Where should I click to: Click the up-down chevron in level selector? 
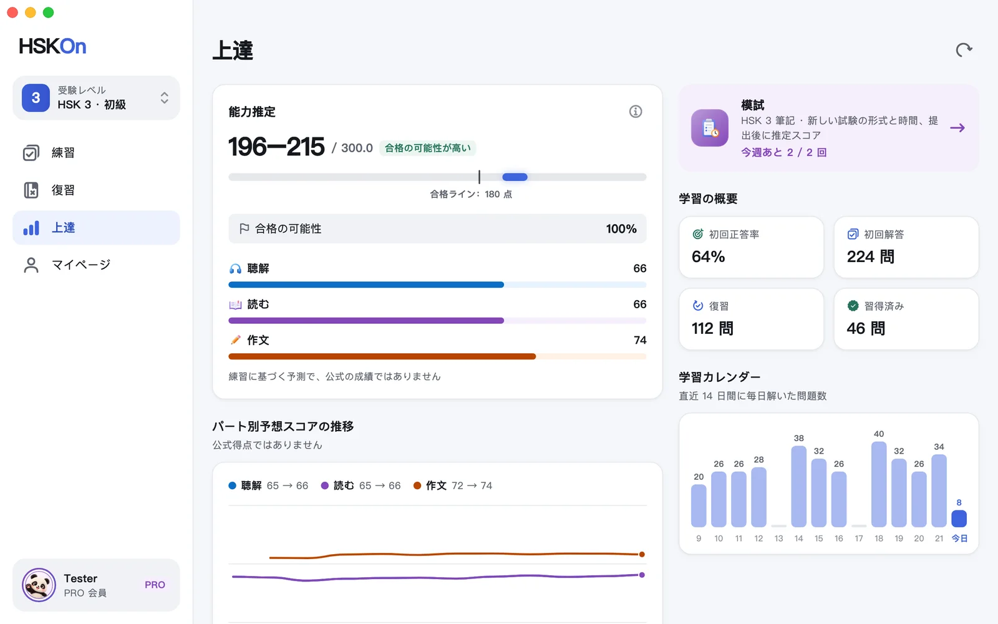[x=164, y=98]
